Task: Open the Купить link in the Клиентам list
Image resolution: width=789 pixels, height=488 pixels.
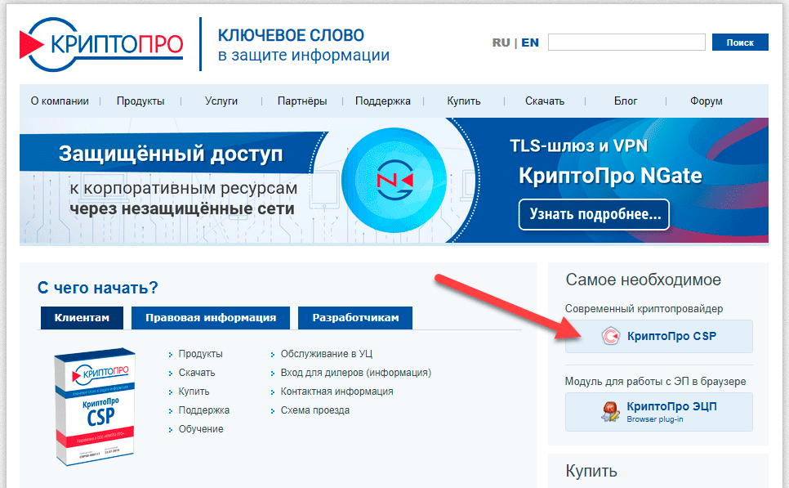Action: pyautogui.click(x=194, y=392)
